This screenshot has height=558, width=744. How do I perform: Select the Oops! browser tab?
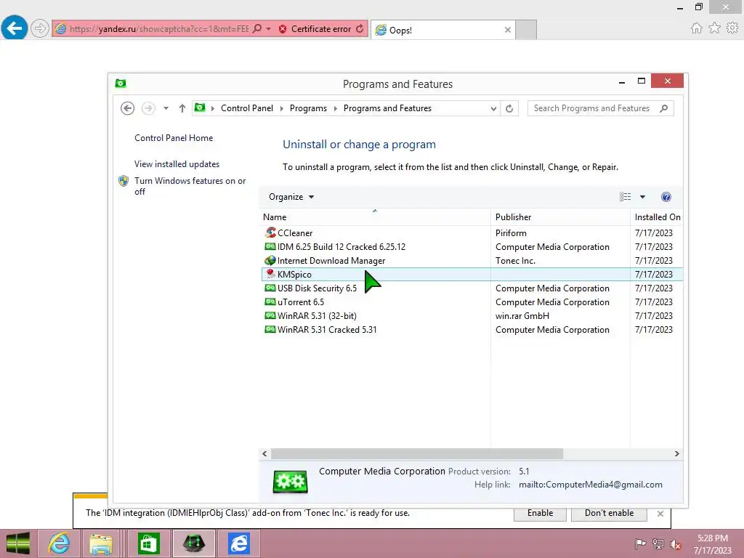[442, 30]
